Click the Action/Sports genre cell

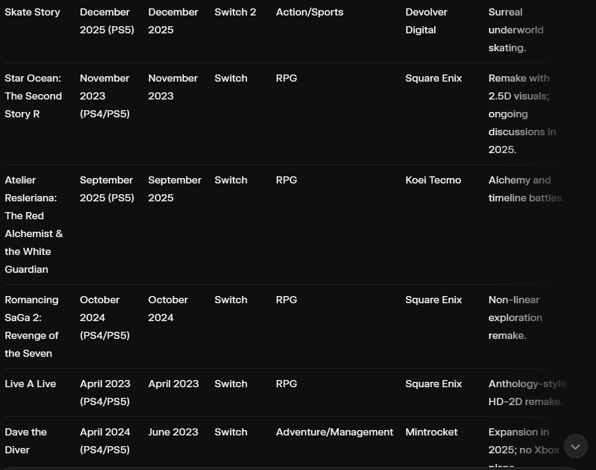click(x=310, y=12)
